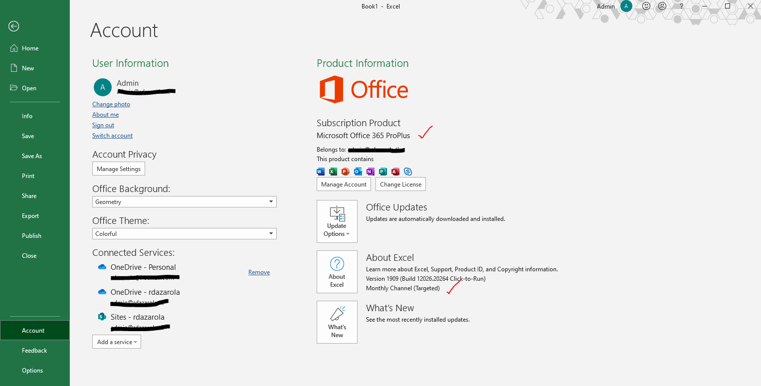This screenshot has width=761, height=386.
Task: Click the Publisher app icon
Action: coord(383,172)
